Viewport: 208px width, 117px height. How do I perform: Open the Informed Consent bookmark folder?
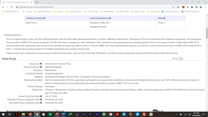click(x=74, y=11)
